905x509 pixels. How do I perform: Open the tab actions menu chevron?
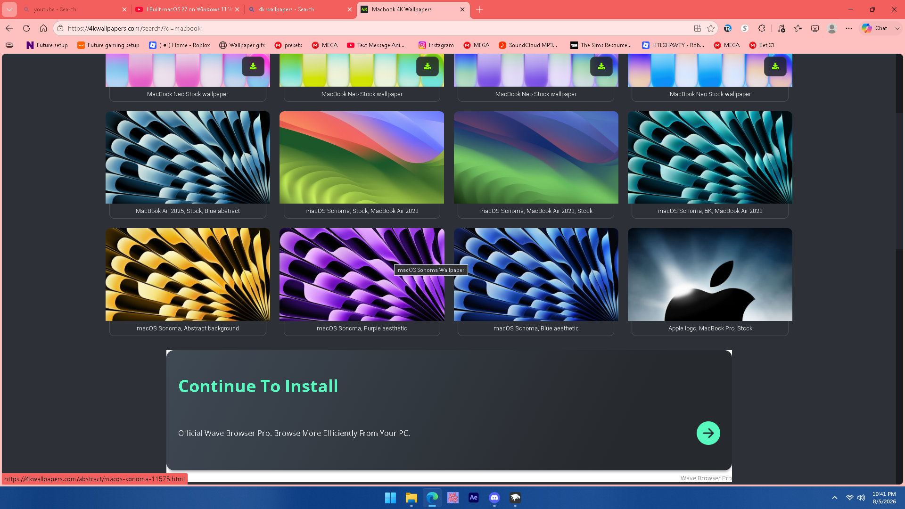[x=9, y=9]
